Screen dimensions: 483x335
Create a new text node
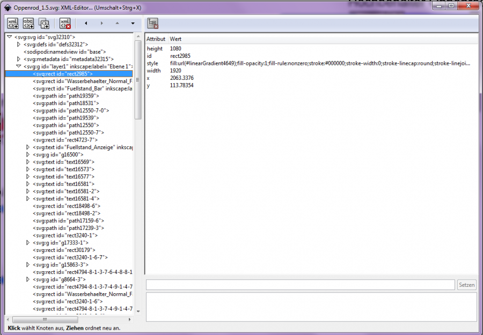pyautogui.click(x=28, y=23)
